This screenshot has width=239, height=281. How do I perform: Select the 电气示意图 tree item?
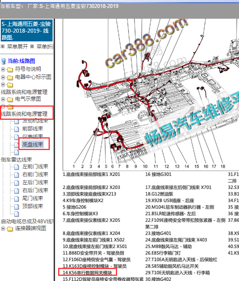(28, 99)
